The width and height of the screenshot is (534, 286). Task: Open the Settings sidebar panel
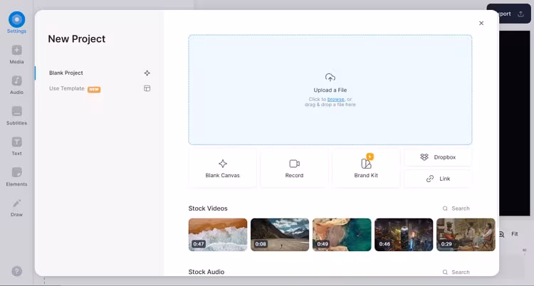[x=16, y=23]
